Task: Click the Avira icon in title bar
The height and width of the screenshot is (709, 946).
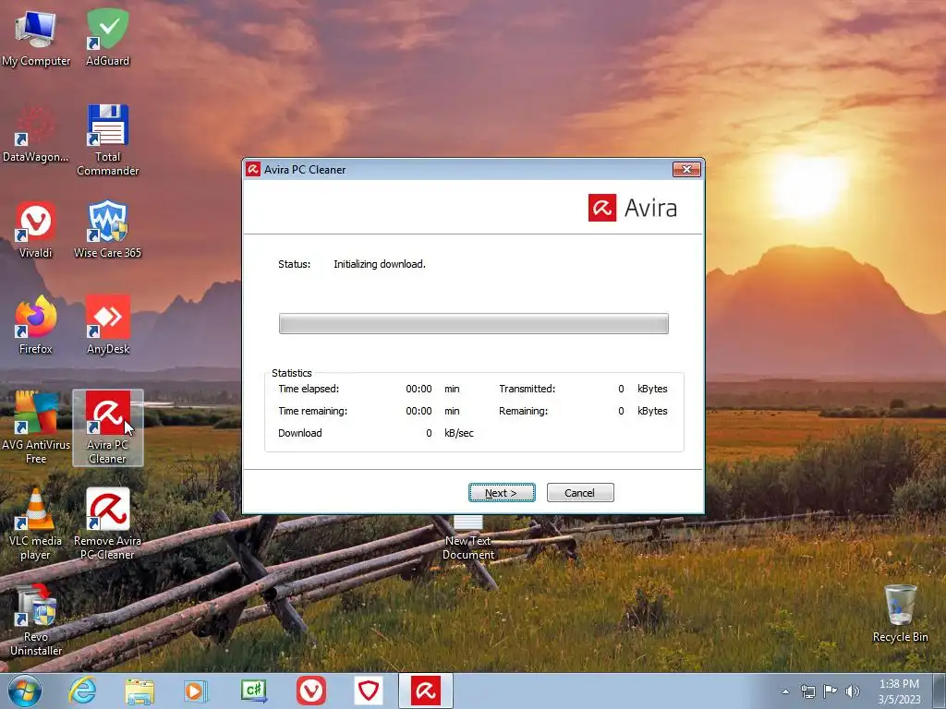Action: pos(253,170)
